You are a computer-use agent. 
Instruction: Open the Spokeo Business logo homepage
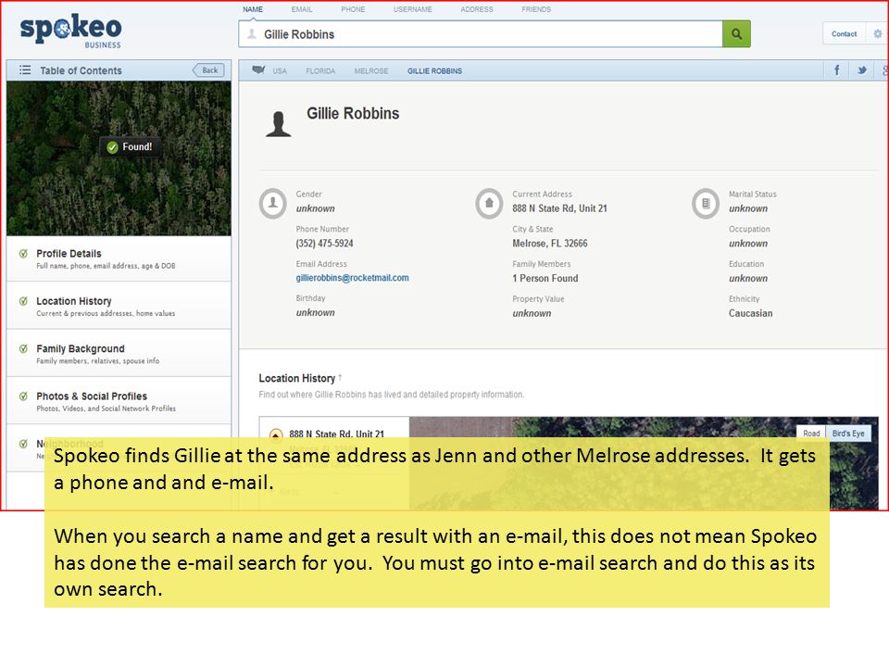tap(71, 31)
